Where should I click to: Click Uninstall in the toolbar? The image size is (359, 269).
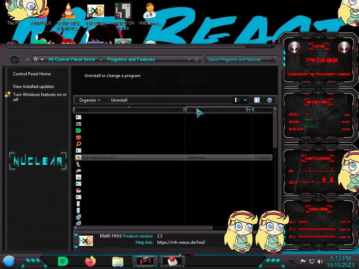coord(119,100)
